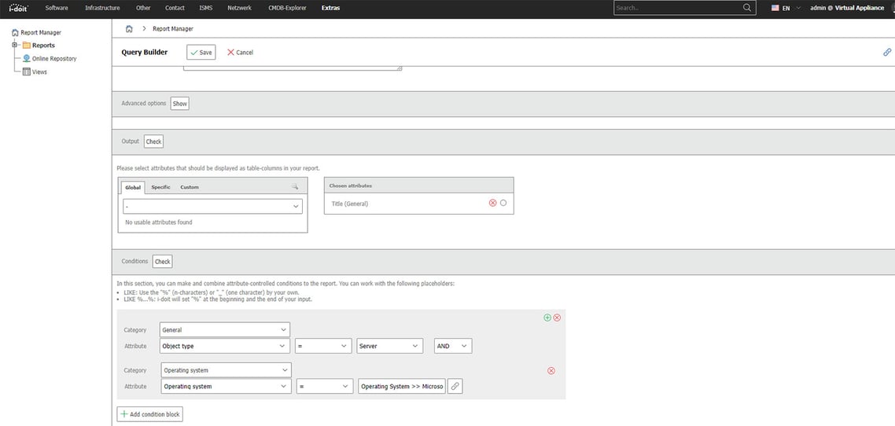
Task: Open the General category dropdown
Action: point(225,329)
